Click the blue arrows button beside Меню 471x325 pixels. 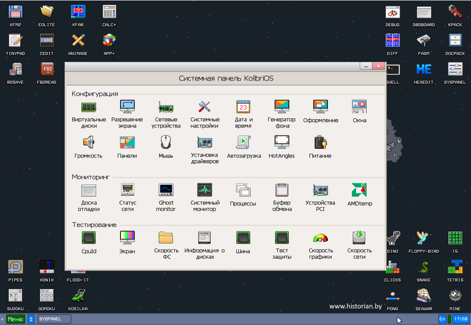click(x=31, y=319)
